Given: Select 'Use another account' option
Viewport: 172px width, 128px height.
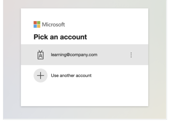Looking at the screenshot, I should tap(85, 75).
